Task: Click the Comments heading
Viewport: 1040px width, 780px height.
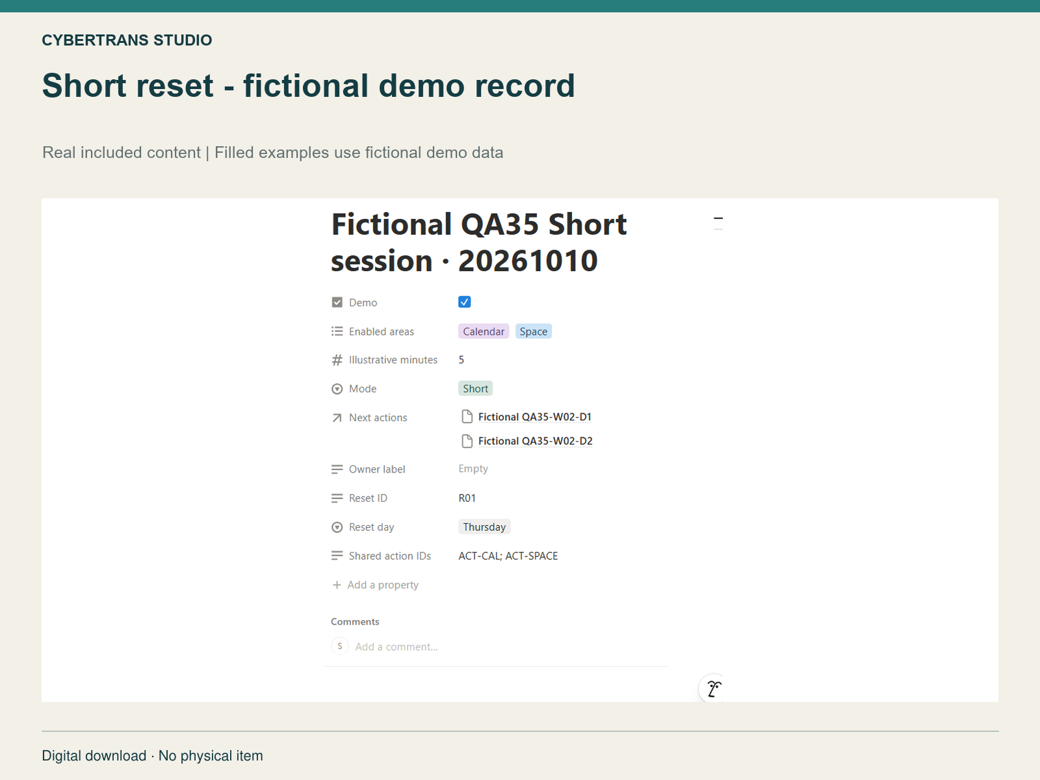Action: pos(355,621)
